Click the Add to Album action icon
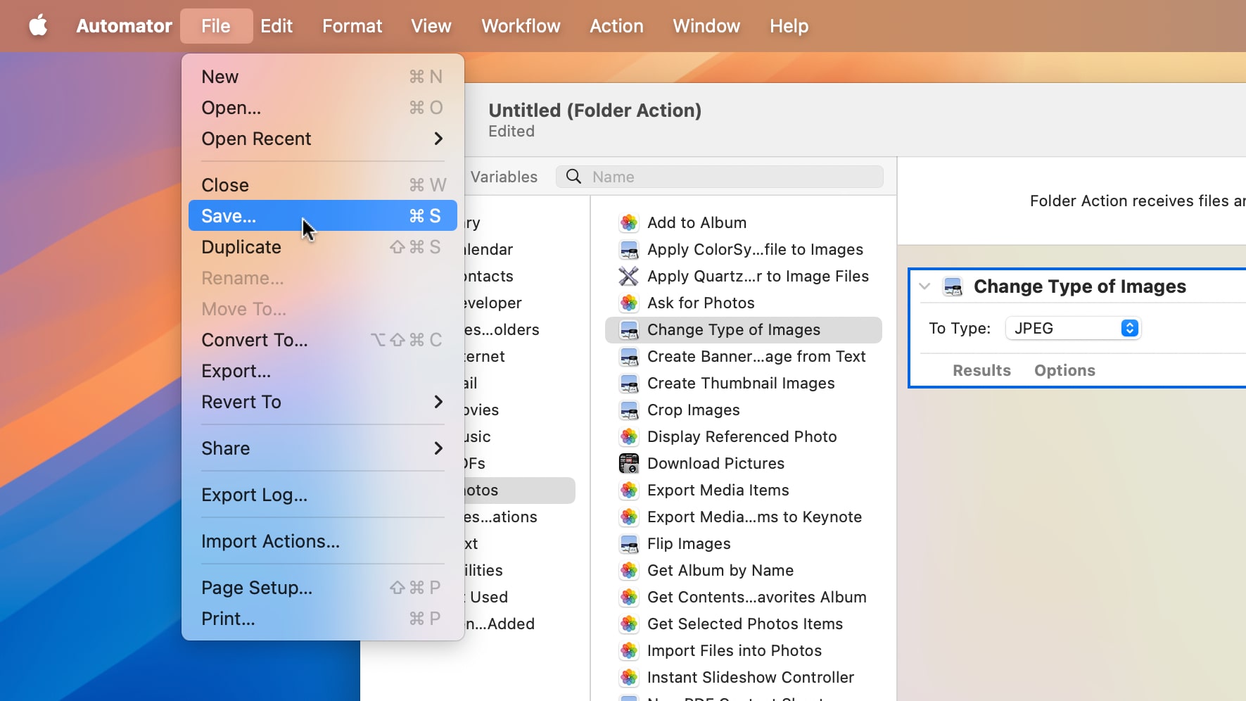 point(628,223)
